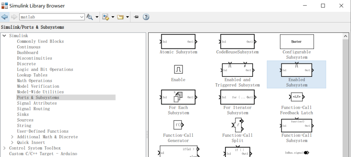Click the Simulink Library Browser title icon
Viewport: 351px width, 157px height.
pyautogui.click(x=5, y=6)
